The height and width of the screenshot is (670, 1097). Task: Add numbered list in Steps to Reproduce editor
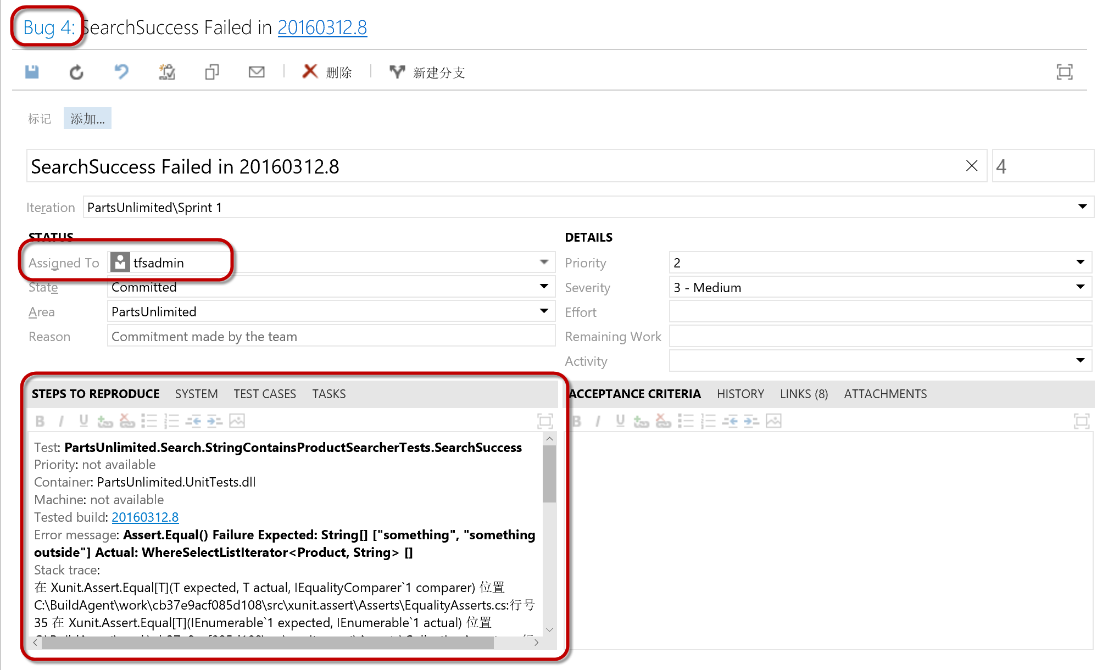click(171, 421)
